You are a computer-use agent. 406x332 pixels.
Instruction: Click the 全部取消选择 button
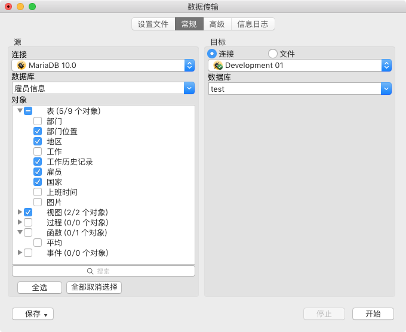pos(94,287)
